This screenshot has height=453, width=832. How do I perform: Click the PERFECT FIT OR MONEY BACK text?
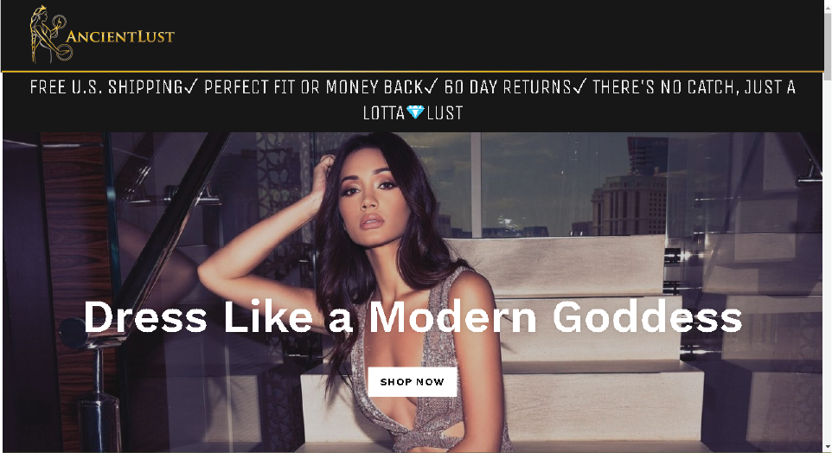click(x=313, y=87)
